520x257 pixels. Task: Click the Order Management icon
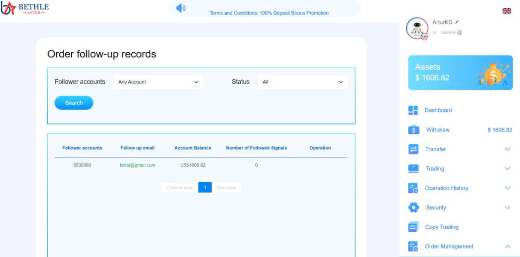coord(413,246)
